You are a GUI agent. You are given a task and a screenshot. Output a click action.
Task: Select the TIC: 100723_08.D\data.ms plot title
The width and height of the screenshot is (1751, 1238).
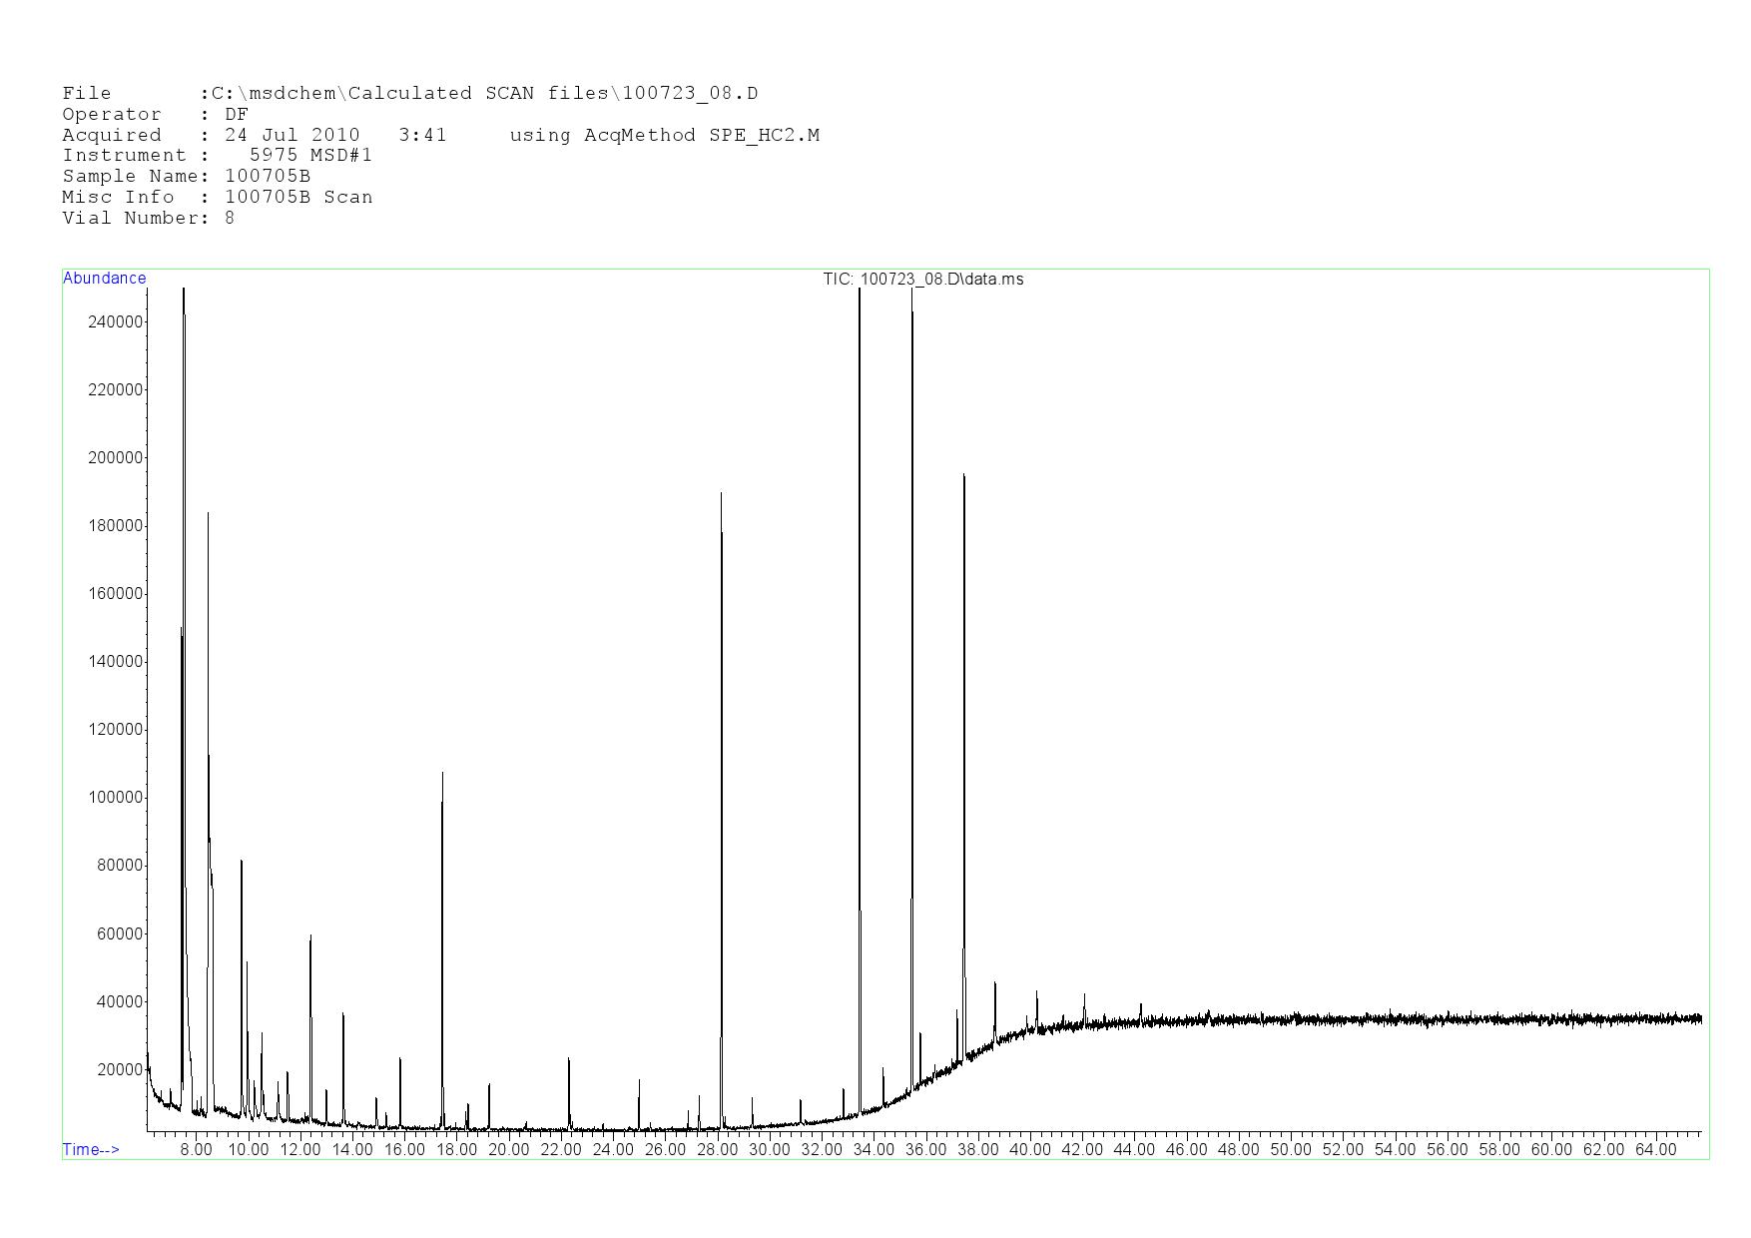tap(922, 280)
